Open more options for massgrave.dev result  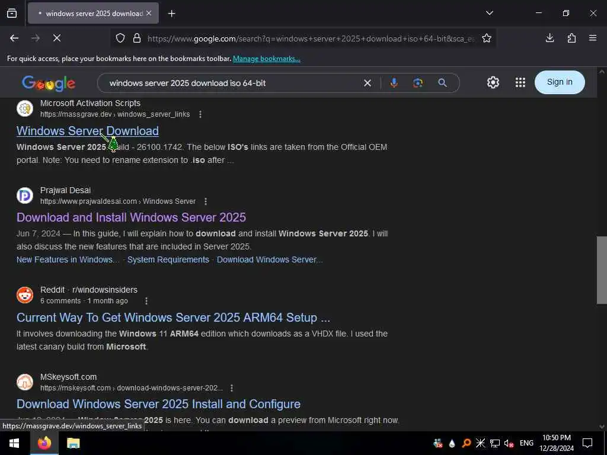coord(200,114)
